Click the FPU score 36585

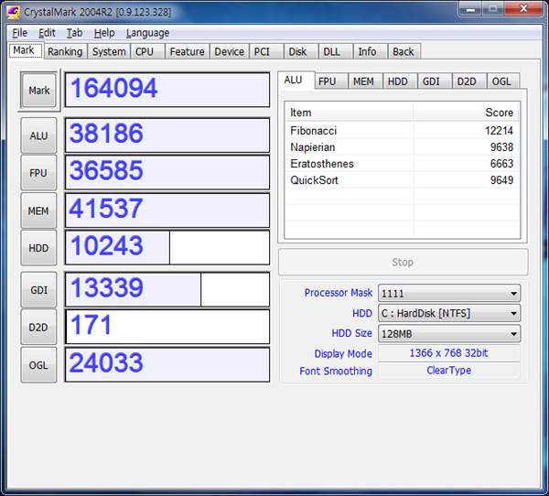(106, 170)
